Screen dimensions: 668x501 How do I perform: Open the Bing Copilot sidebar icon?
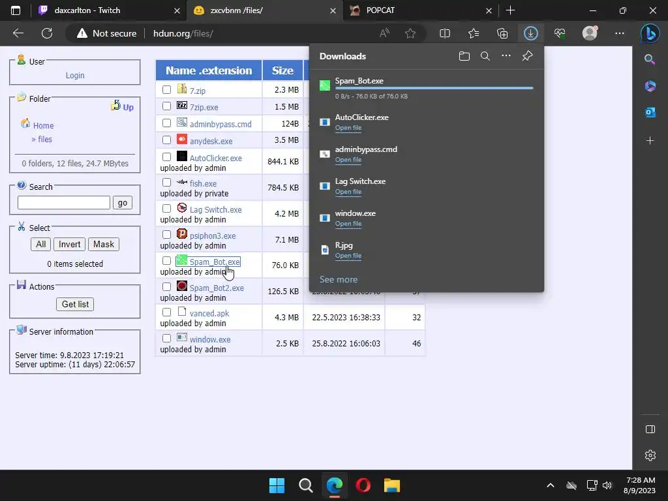tap(650, 34)
